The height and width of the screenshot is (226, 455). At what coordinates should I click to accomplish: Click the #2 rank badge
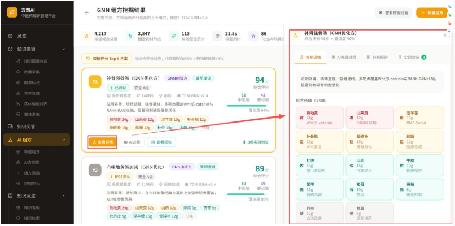click(95, 170)
